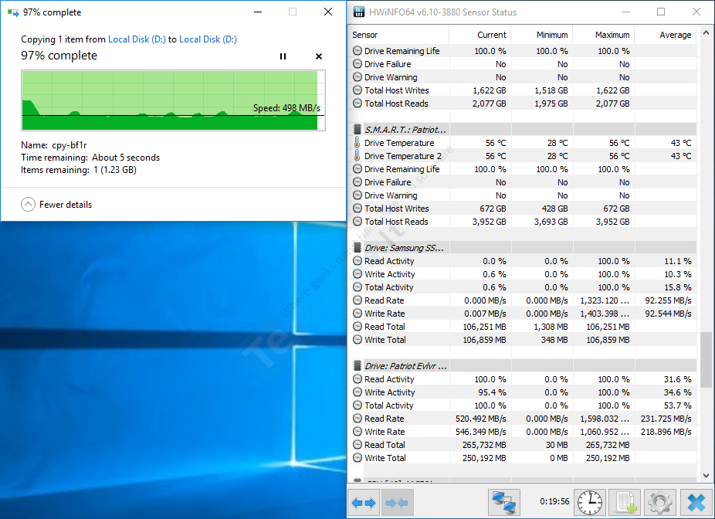
Task: Click the Current column header
Action: (479, 35)
